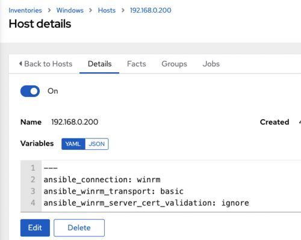
Task: Open the Inventories breadcrumb link
Action: [x=25, y=10]
